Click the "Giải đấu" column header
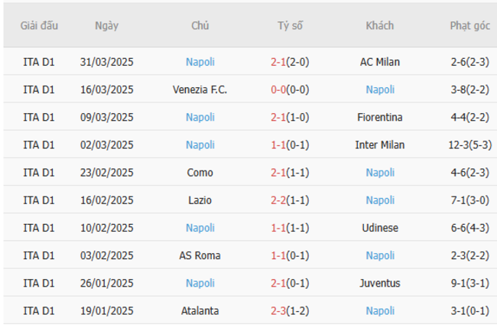This screenshot has height=331, width=497. (39, 25)
